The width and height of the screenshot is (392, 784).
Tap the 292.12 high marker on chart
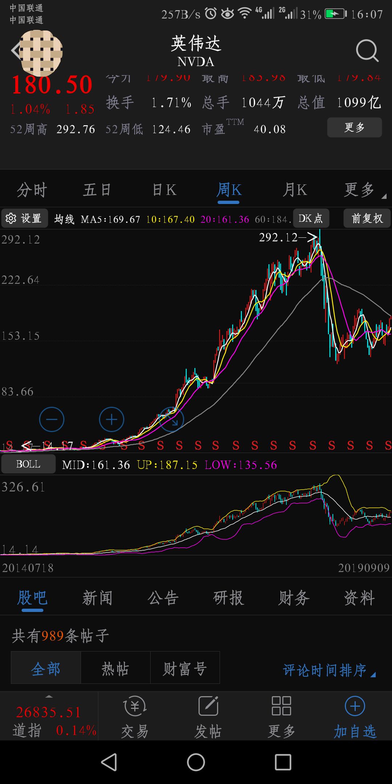288,237
